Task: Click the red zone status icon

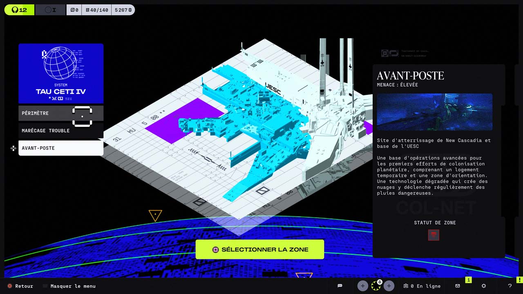Action: [x=434, y=235]
